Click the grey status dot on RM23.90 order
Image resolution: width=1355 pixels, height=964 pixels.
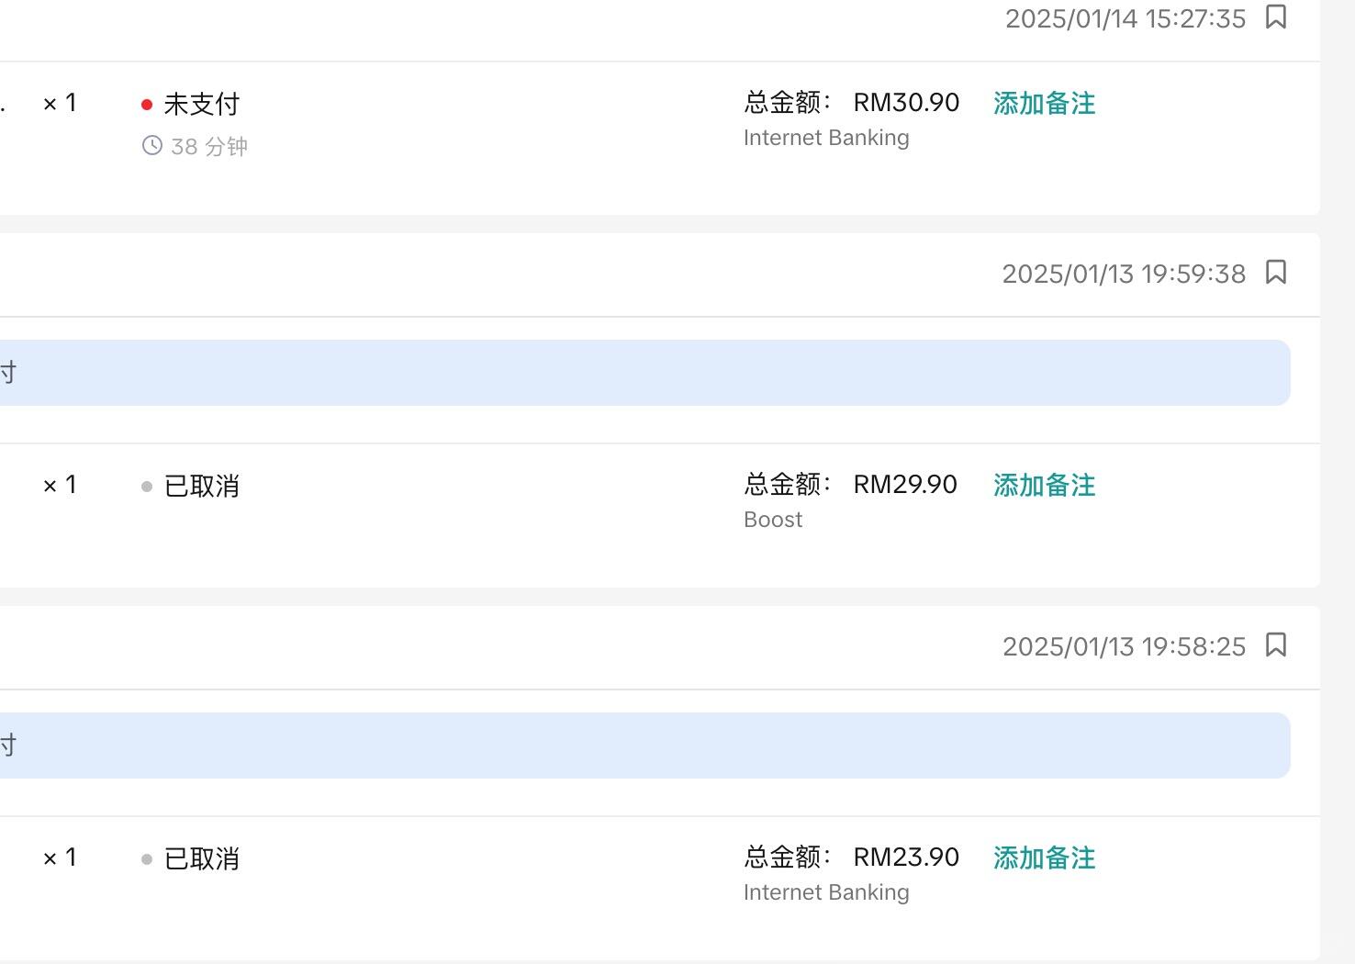click(147, 859)
